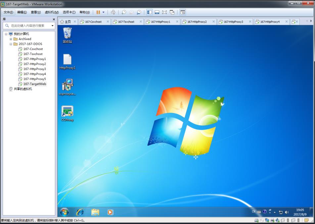This screenshot has width=315, height=224.
Task: Take a snapshot using the toolbar icon
Action: click(x=124, y=12)
